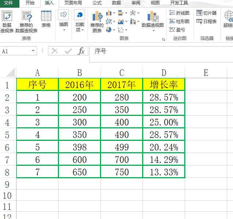Screen dimensions: 233x219
Task: Click the Slicer (切片器) button
Action: click(x=206, y=13)
